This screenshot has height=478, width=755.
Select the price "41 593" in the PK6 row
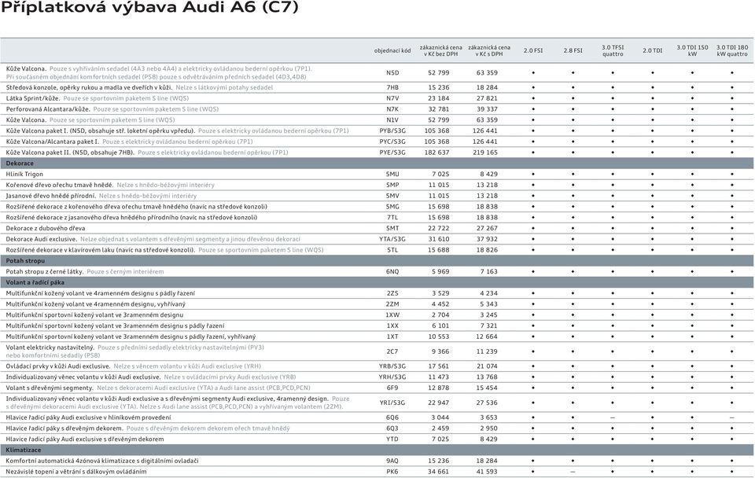click(x=487, y=472)
